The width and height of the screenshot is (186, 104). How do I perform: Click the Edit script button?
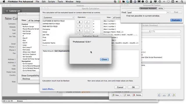[x=127, y=95]
